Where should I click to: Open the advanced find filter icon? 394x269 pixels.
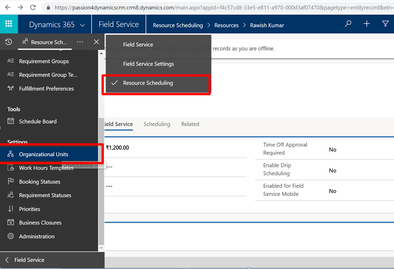pyautogui.click(x=385, y=24)
